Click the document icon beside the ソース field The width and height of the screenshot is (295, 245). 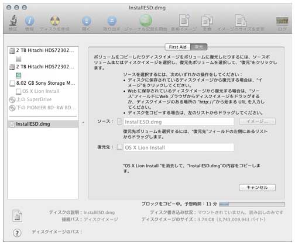click(x=119, y=122)
